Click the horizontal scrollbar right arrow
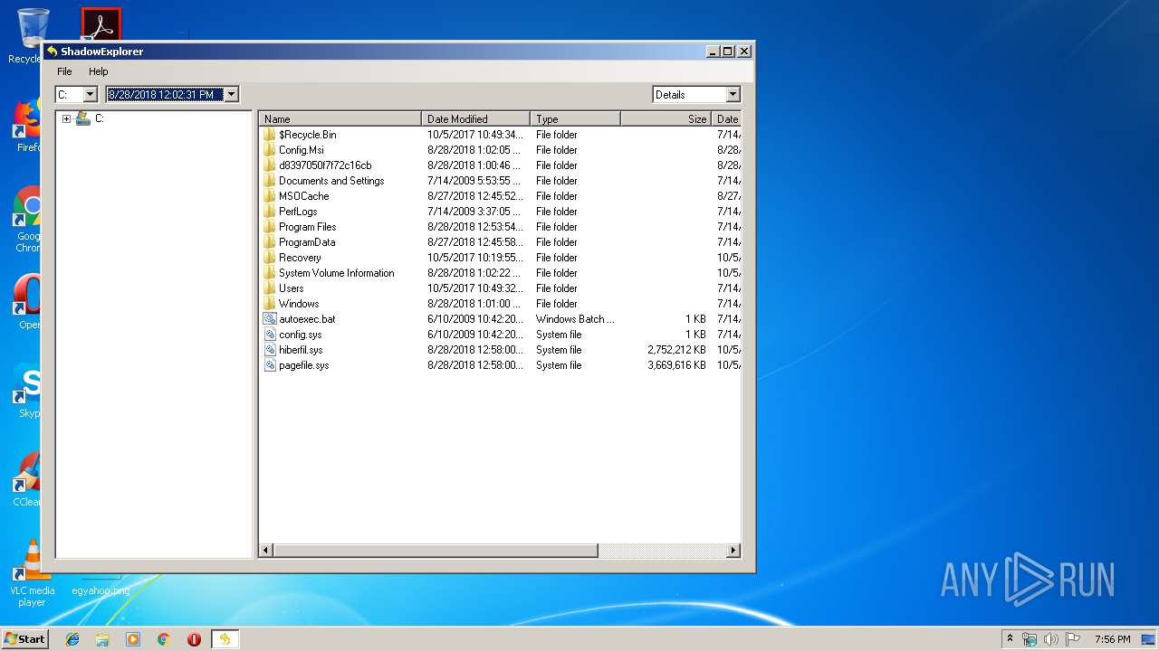This screenshot has height=651, width=1159. (733, 550)
